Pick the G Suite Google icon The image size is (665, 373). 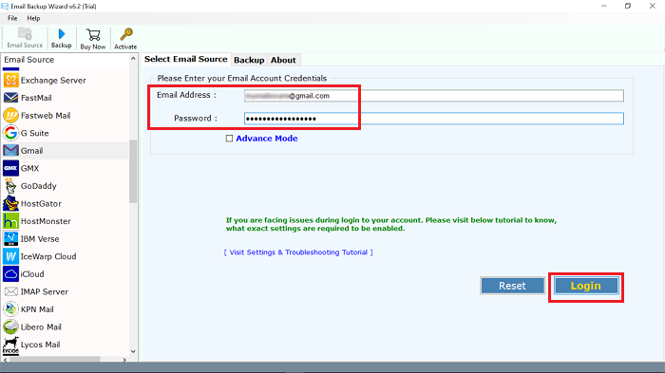pos(11,133)
